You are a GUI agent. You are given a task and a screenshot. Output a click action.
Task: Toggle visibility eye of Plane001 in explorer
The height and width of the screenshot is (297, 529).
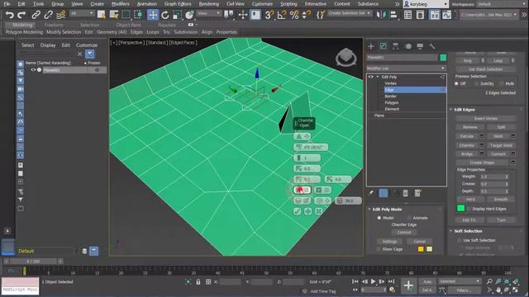[x=33, y=69]
